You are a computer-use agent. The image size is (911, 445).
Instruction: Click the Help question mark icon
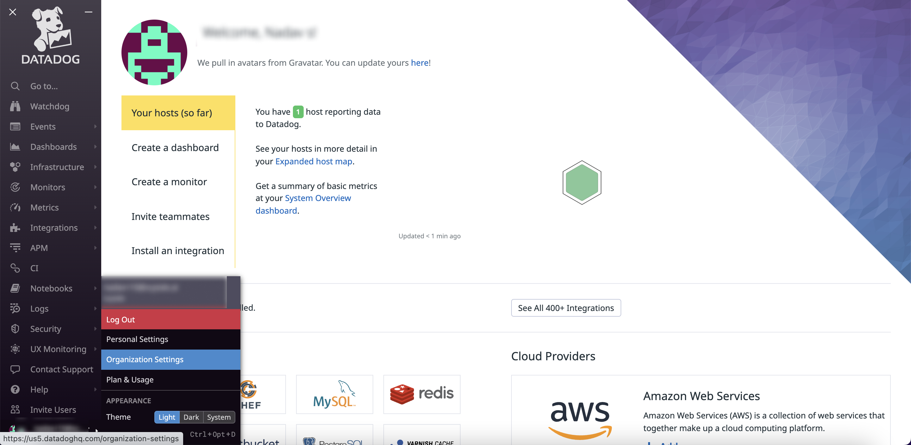point(15,389)
